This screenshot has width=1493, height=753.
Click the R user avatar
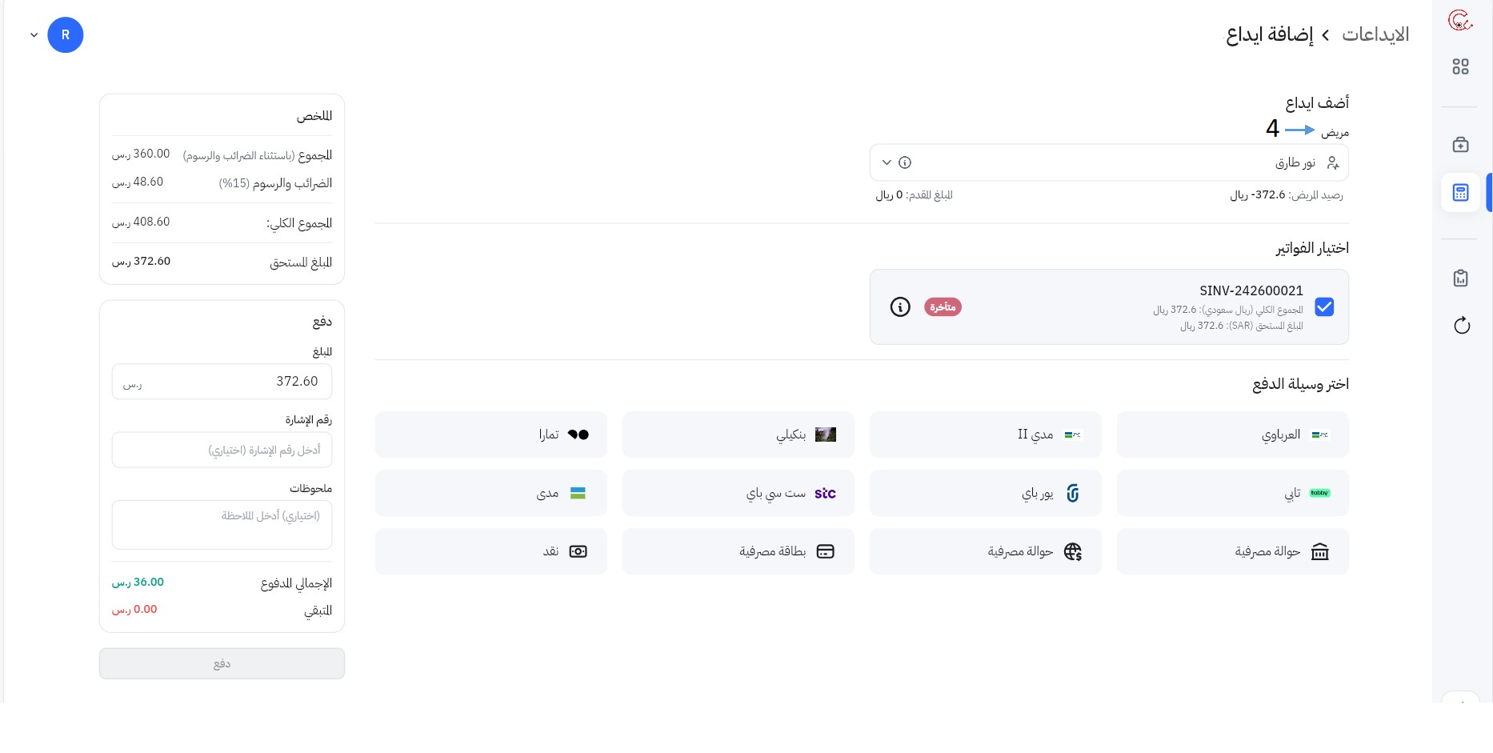pos(66,35)
